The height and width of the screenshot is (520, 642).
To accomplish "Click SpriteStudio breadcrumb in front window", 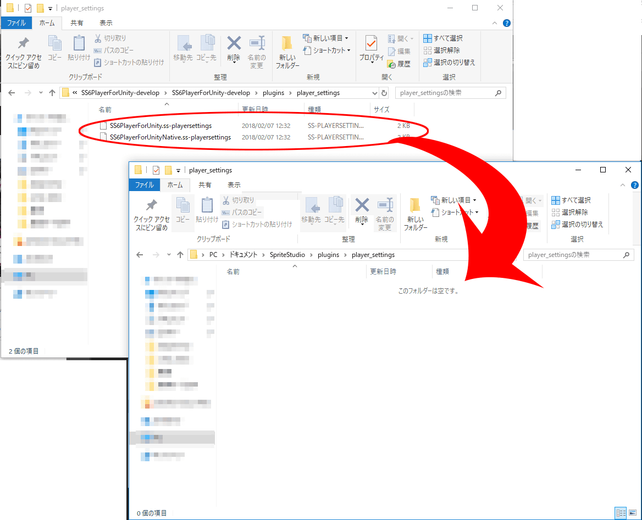I will [287, 255].
